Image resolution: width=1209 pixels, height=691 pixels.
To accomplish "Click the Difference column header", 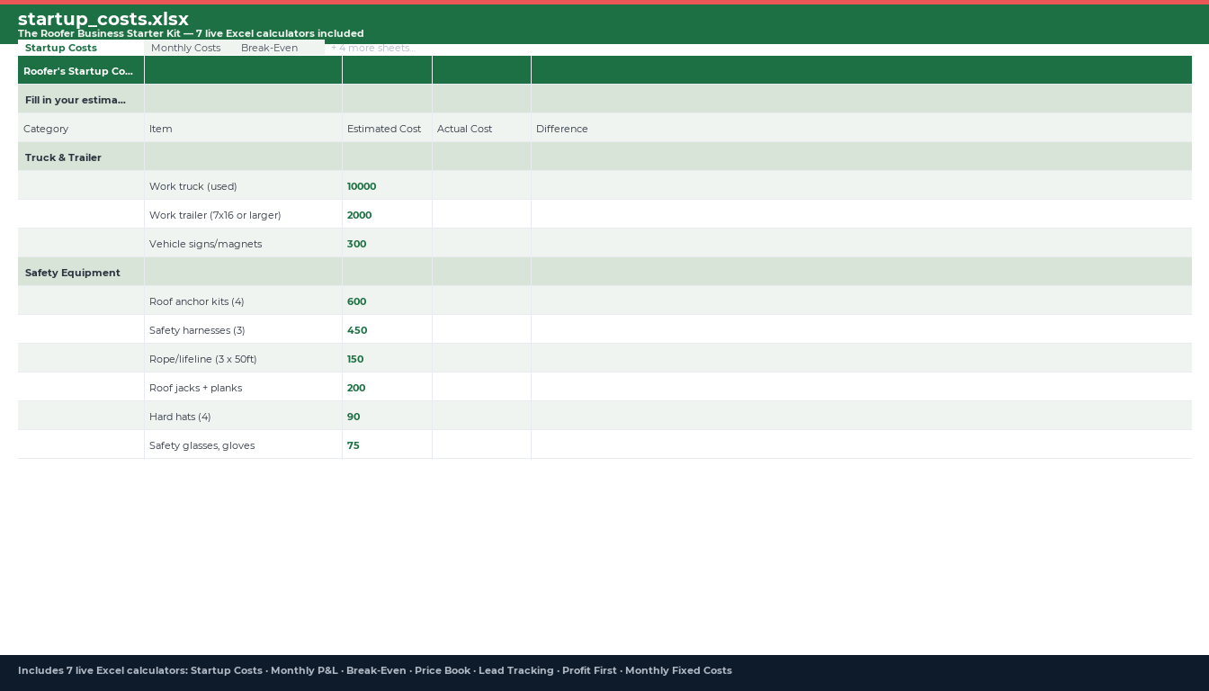I will coord(861,128).
